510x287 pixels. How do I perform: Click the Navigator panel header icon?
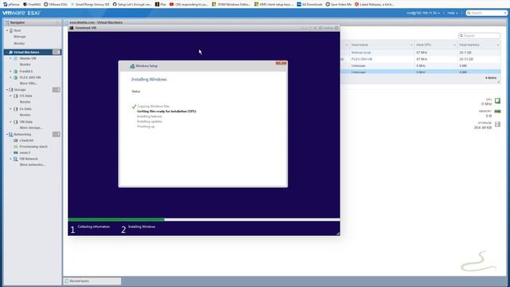[7, 22]
